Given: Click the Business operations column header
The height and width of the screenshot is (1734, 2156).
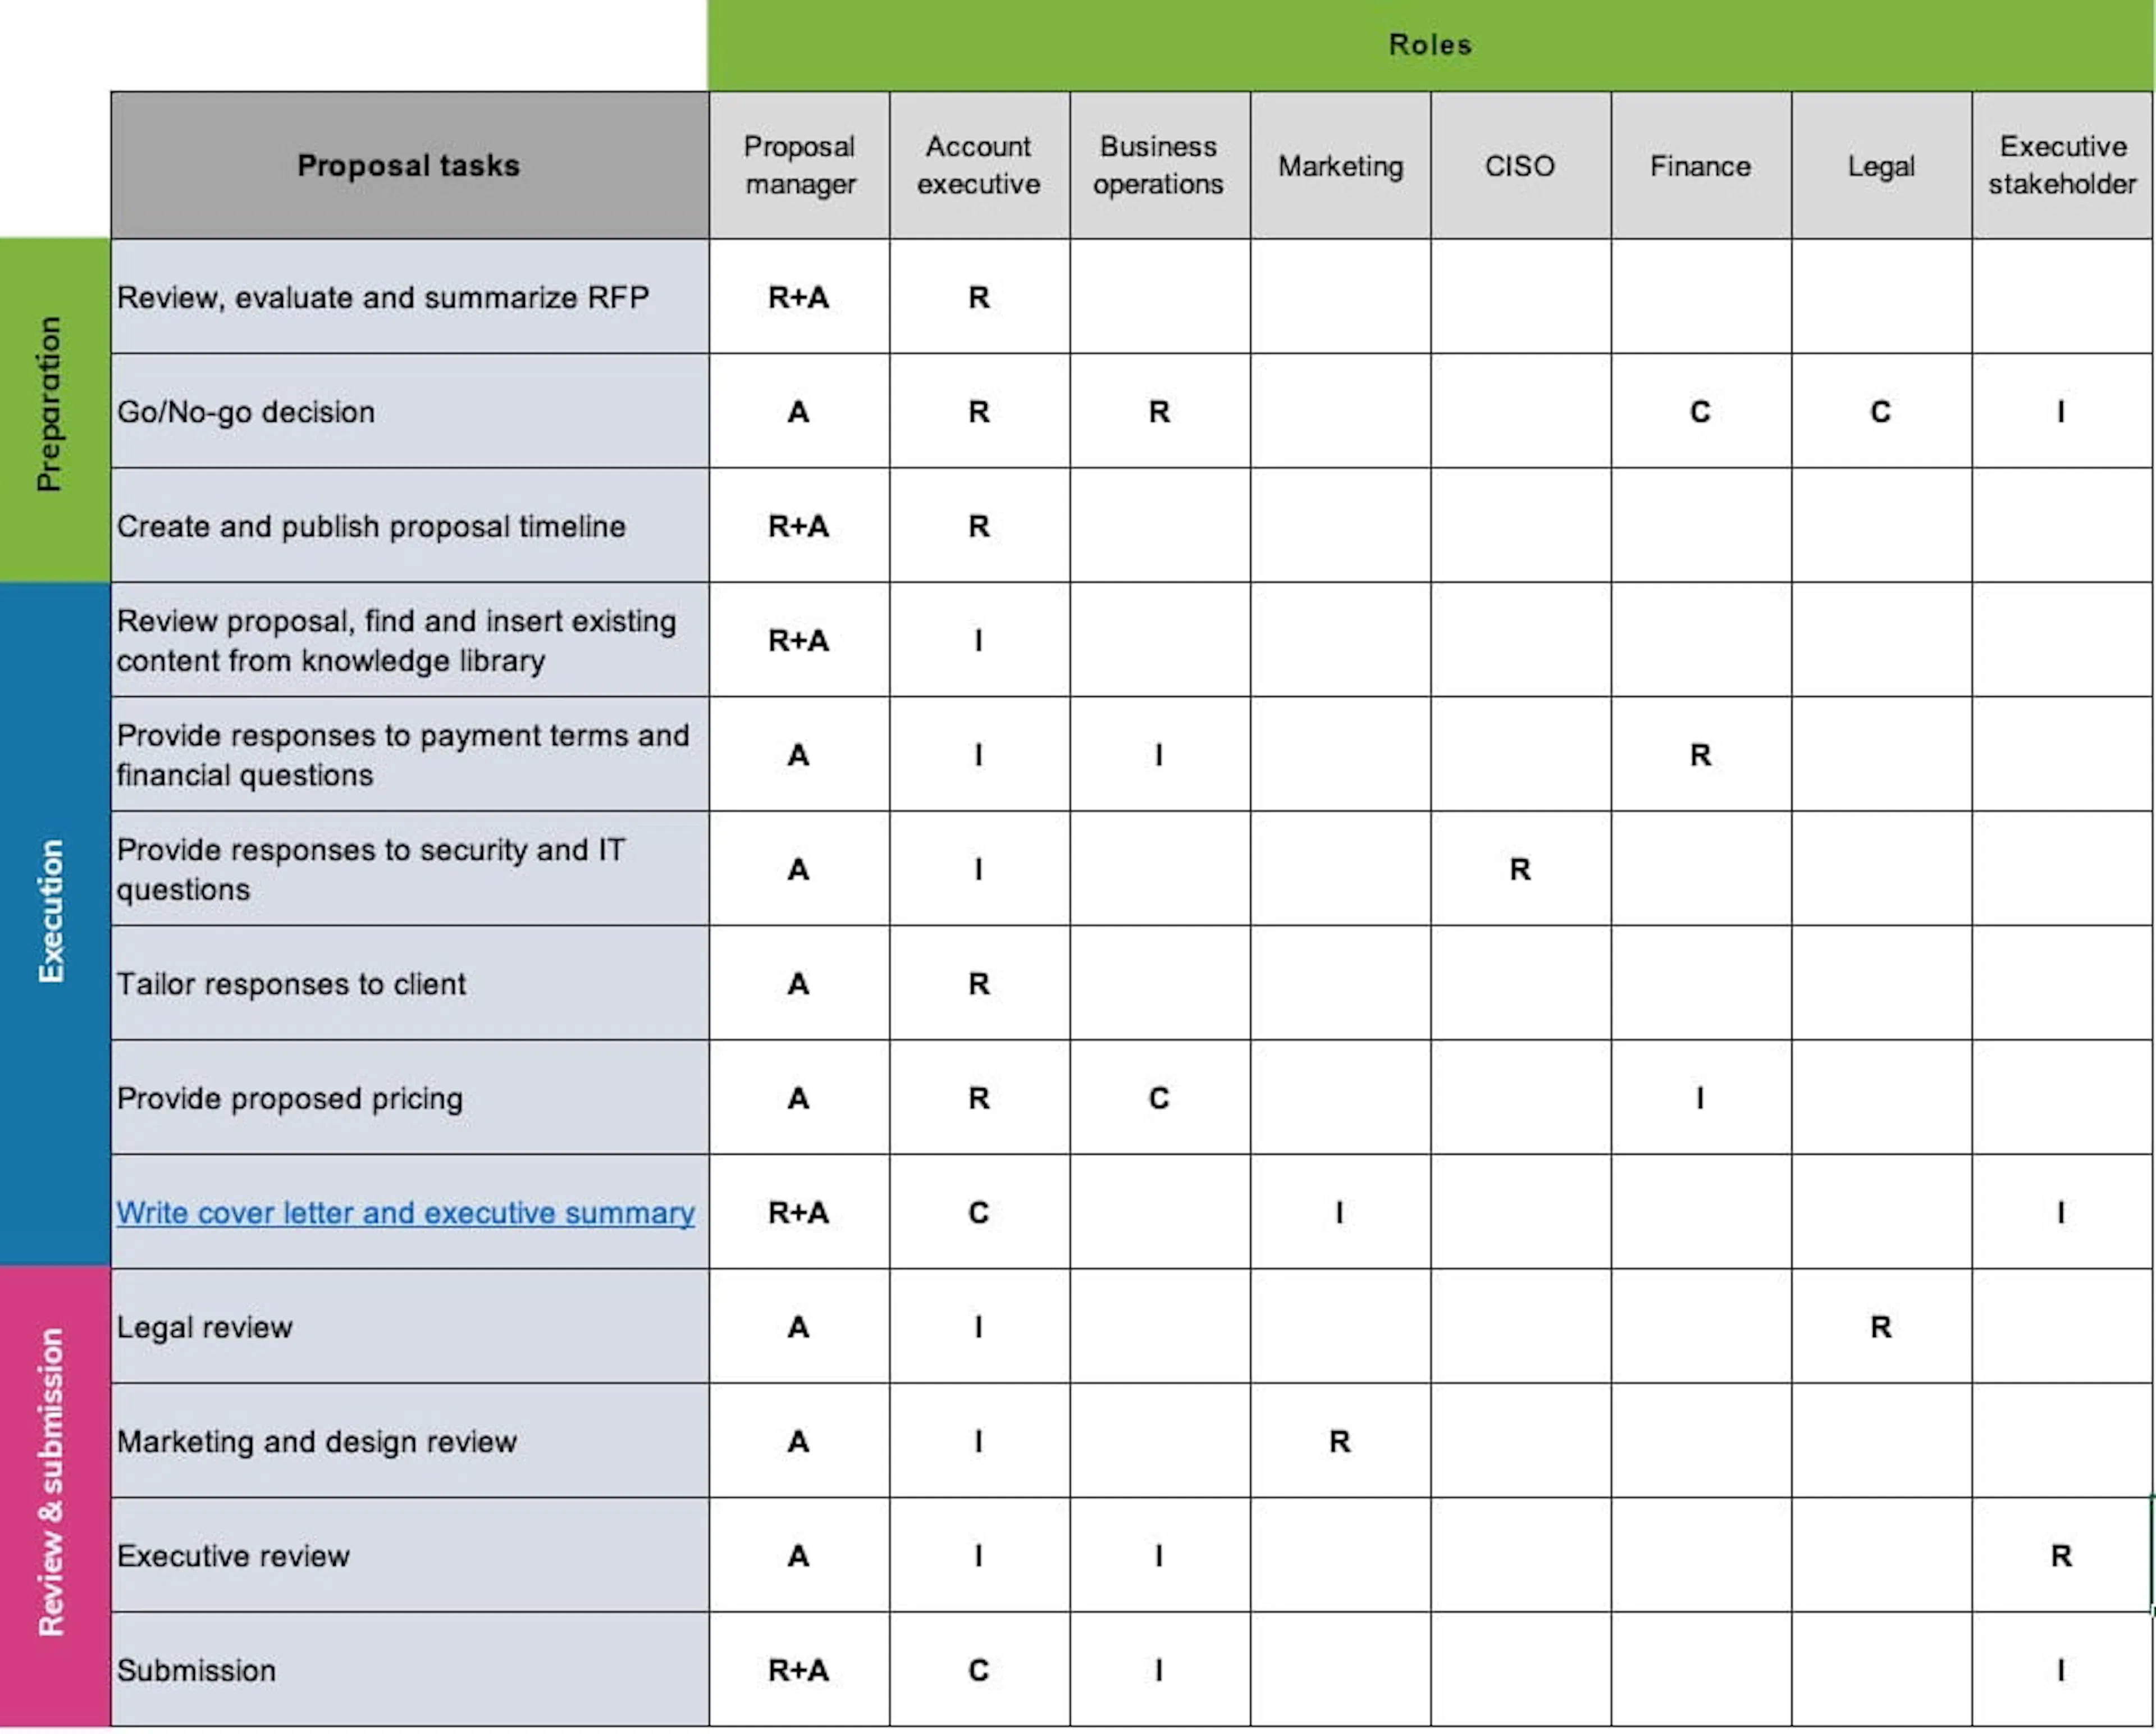Looking at the screenshot, I should click(1158, 165).
